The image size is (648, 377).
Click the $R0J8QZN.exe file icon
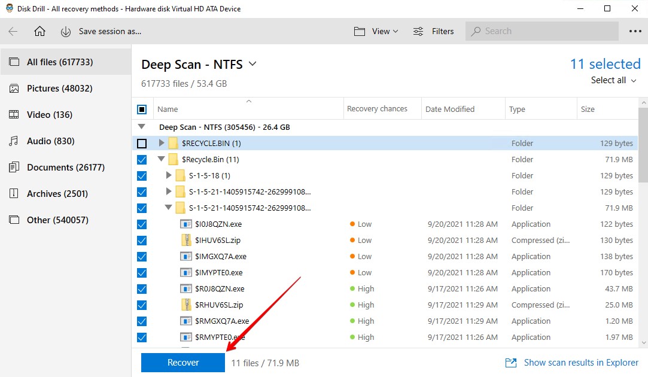186,288
